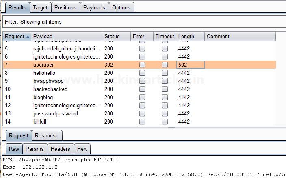Viewport: 286px width, 178px height.
Task: Select the killkill payload row
Action: pos(139,122)
